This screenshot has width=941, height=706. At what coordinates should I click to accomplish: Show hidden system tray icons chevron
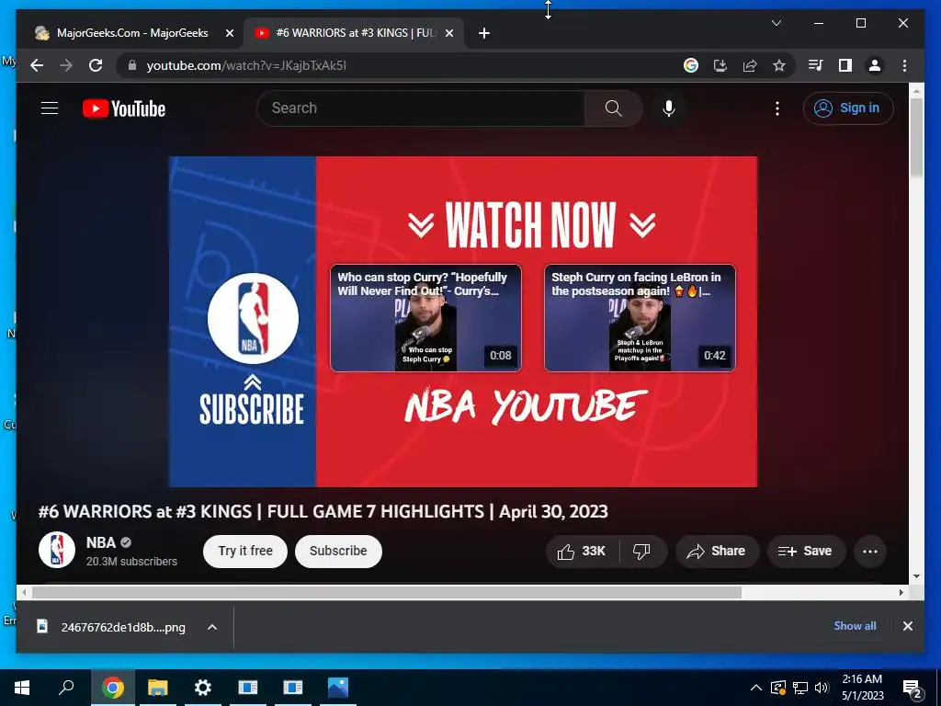tap(756, 688)
